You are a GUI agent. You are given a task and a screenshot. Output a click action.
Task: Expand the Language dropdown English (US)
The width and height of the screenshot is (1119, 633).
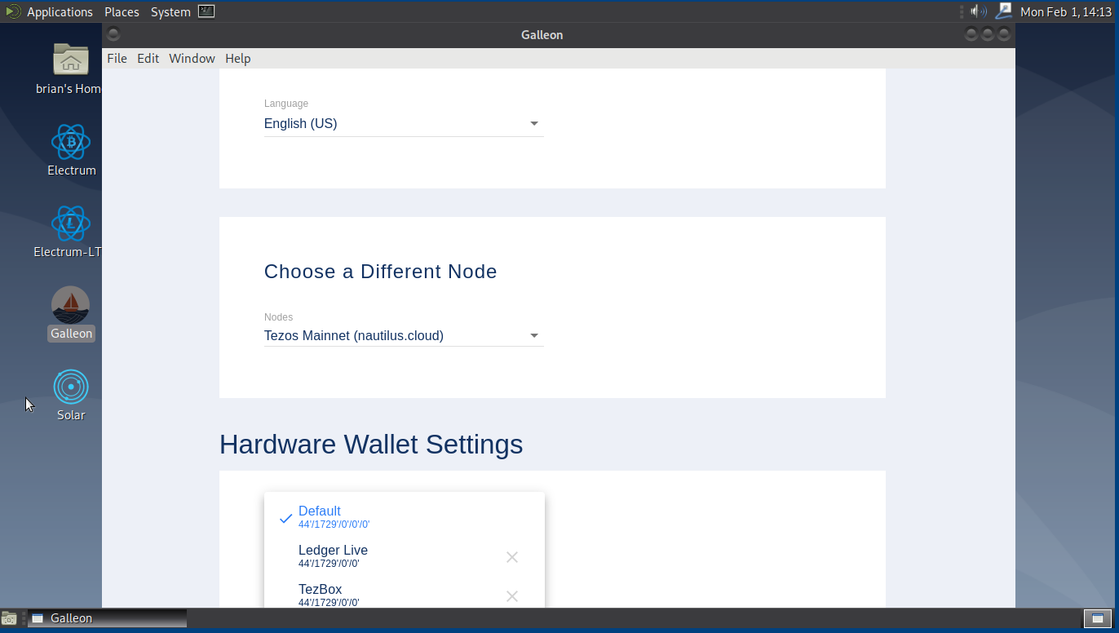[404, 124]
